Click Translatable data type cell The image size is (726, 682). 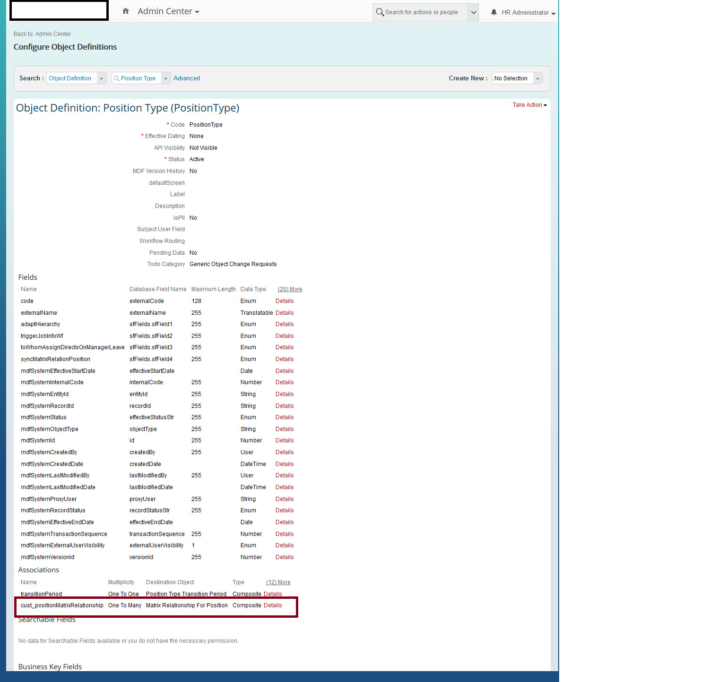pyautogui.click(x=257, y=313)
